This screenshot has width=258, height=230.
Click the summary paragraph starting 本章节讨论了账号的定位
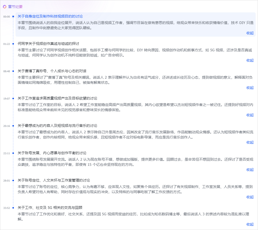click(135, 189)
